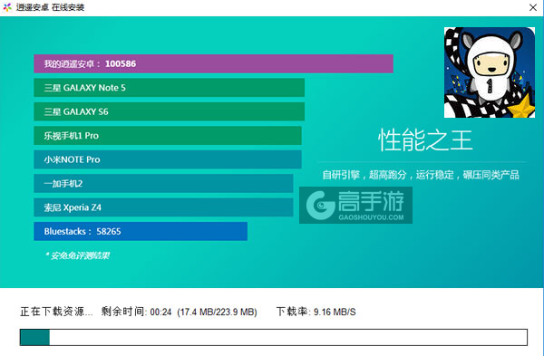Select the 三星 GALAXY S6 score bar
Screen dimensions: 544x356
point(169,111)
